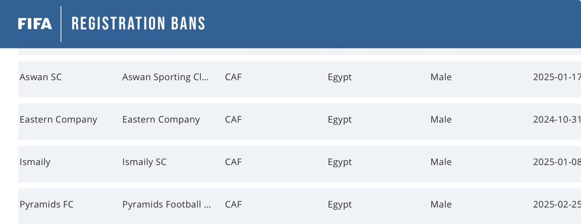Click the 2025-01-08 date for Ismaily
581x224 pixels.
pos(557,162)
